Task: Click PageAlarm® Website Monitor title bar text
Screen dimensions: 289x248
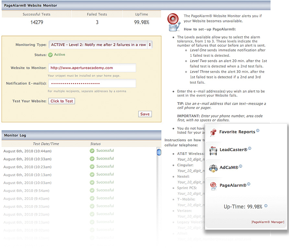Action: click(30, 6)
